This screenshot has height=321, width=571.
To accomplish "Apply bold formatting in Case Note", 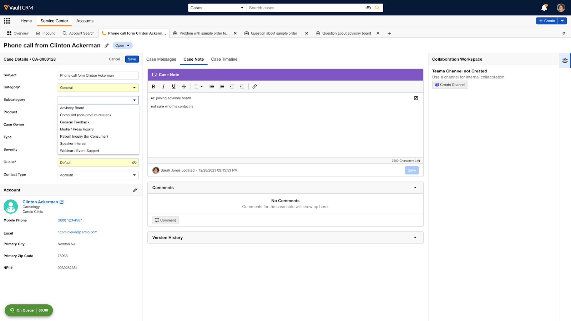I will coord(153,86).
